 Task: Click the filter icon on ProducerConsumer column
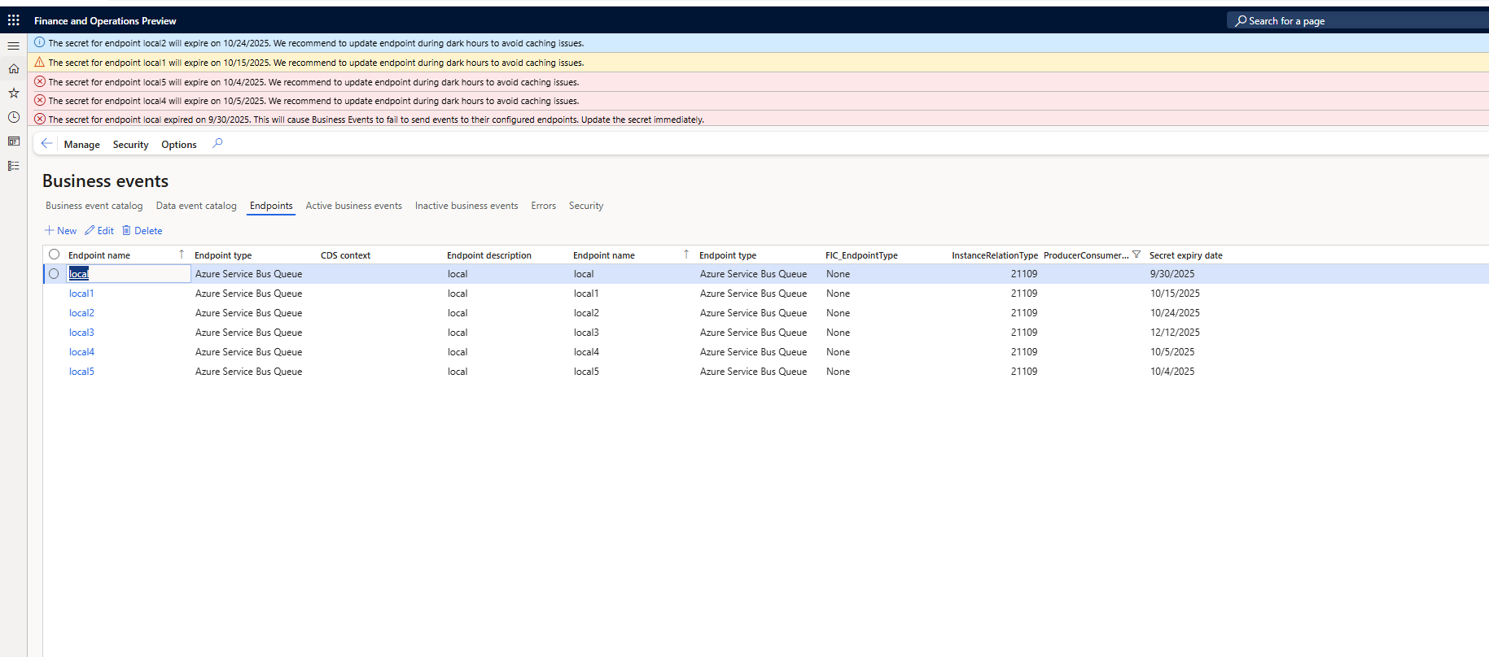click(x=1136, y=255)
